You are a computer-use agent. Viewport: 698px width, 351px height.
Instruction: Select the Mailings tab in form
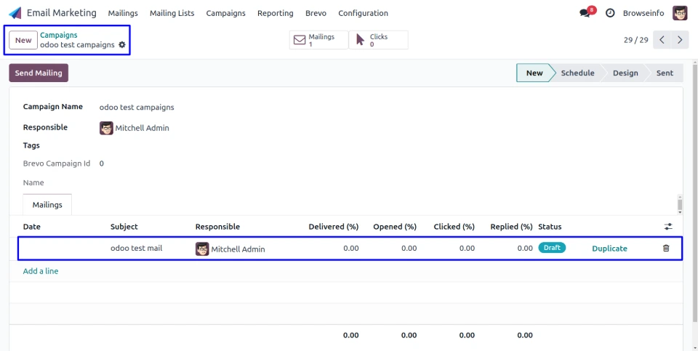47,205
